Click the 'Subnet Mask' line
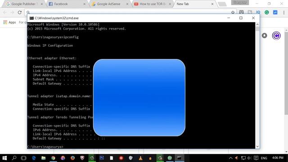Viewport: 288px width, 162px height. [x=62, y=79]
